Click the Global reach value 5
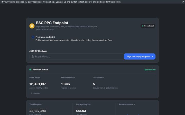Screen dimensions: 185x115 (94, 84)
